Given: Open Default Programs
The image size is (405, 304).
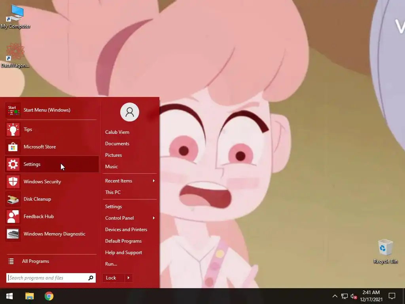Looking at the screenshot, I should pos(123,241).
